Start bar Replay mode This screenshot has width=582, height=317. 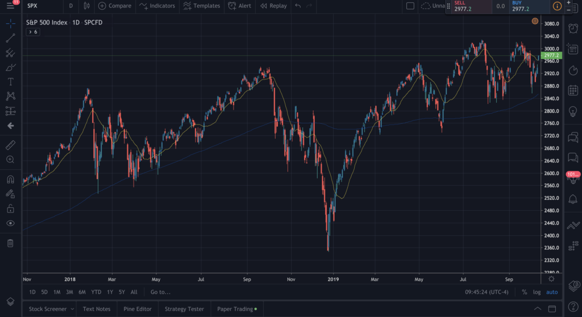[x=273, y=6]
